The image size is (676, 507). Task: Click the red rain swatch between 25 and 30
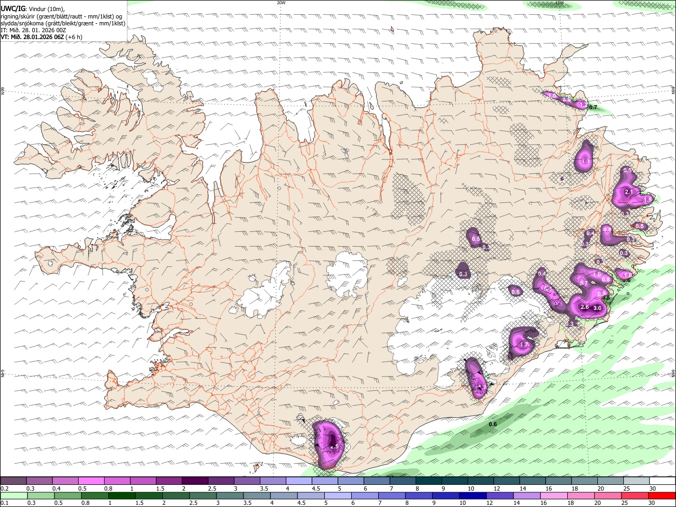(635, 496)
